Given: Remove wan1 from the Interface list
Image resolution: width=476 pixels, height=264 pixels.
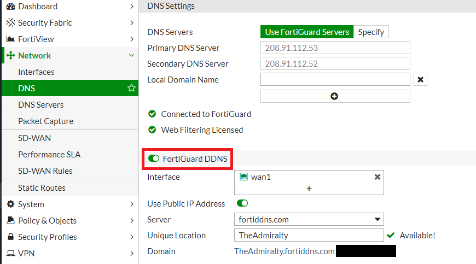Looking at the screenshot, I should (378, 177).
